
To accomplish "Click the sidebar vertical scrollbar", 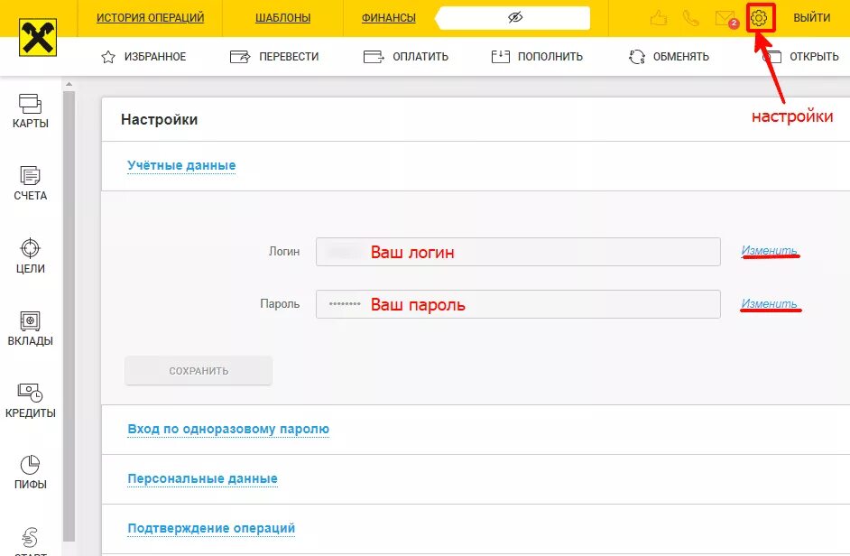I will tap(69, 316).
